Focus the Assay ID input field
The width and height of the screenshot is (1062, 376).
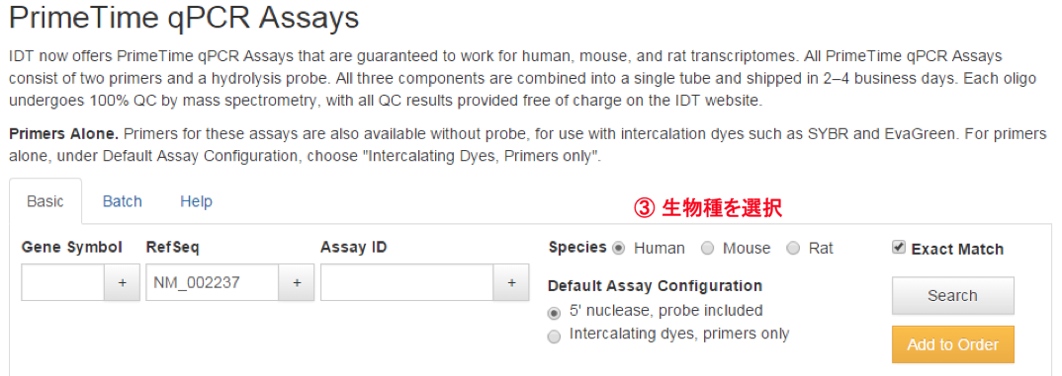[407, 282]
